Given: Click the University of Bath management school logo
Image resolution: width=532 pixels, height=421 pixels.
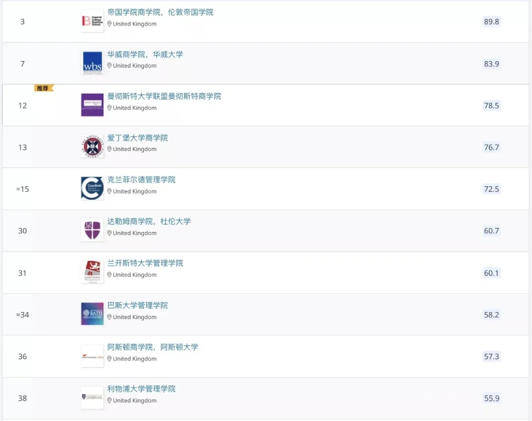Looking at the screenshot, I should [92, 314].
